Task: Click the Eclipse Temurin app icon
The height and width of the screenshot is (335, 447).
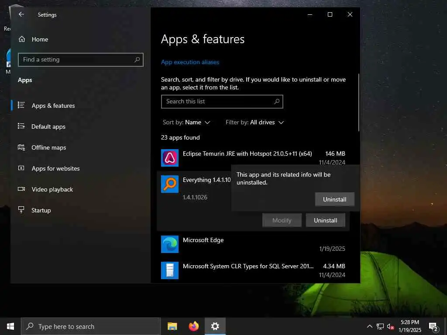Action: click(170, 158)
